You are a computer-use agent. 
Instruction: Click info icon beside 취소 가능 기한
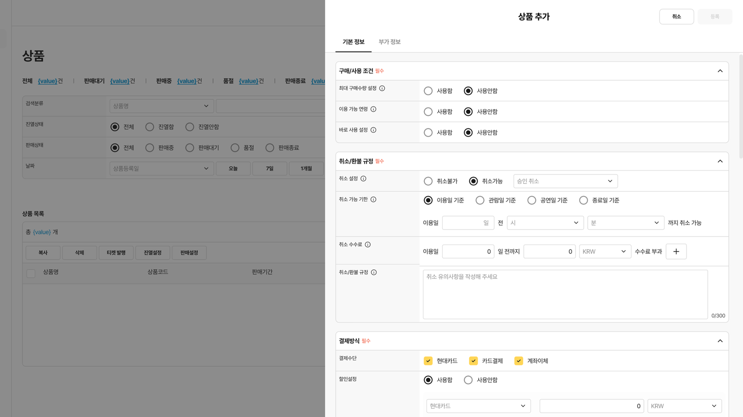pos(373,200)
